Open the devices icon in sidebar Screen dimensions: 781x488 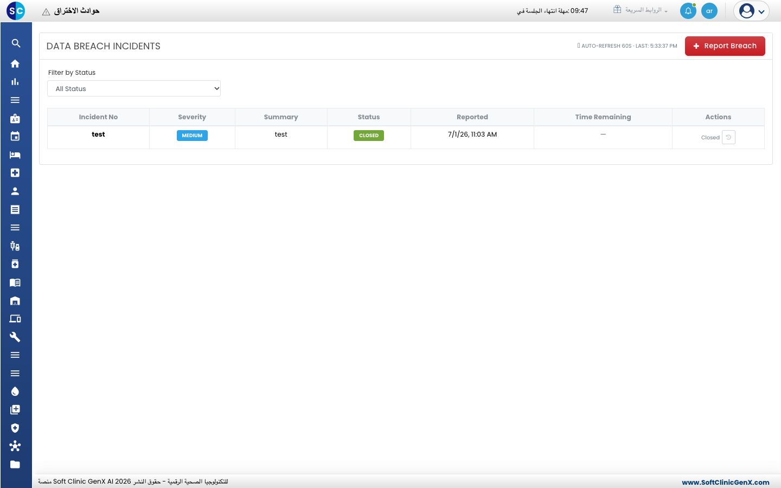pos(15,319)
